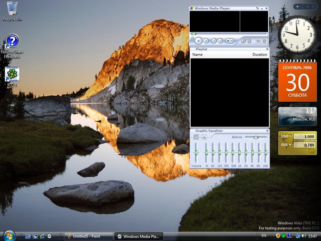Toggle the equalizer panel button
Screen dimensions: 321x241
click(258, 41)
